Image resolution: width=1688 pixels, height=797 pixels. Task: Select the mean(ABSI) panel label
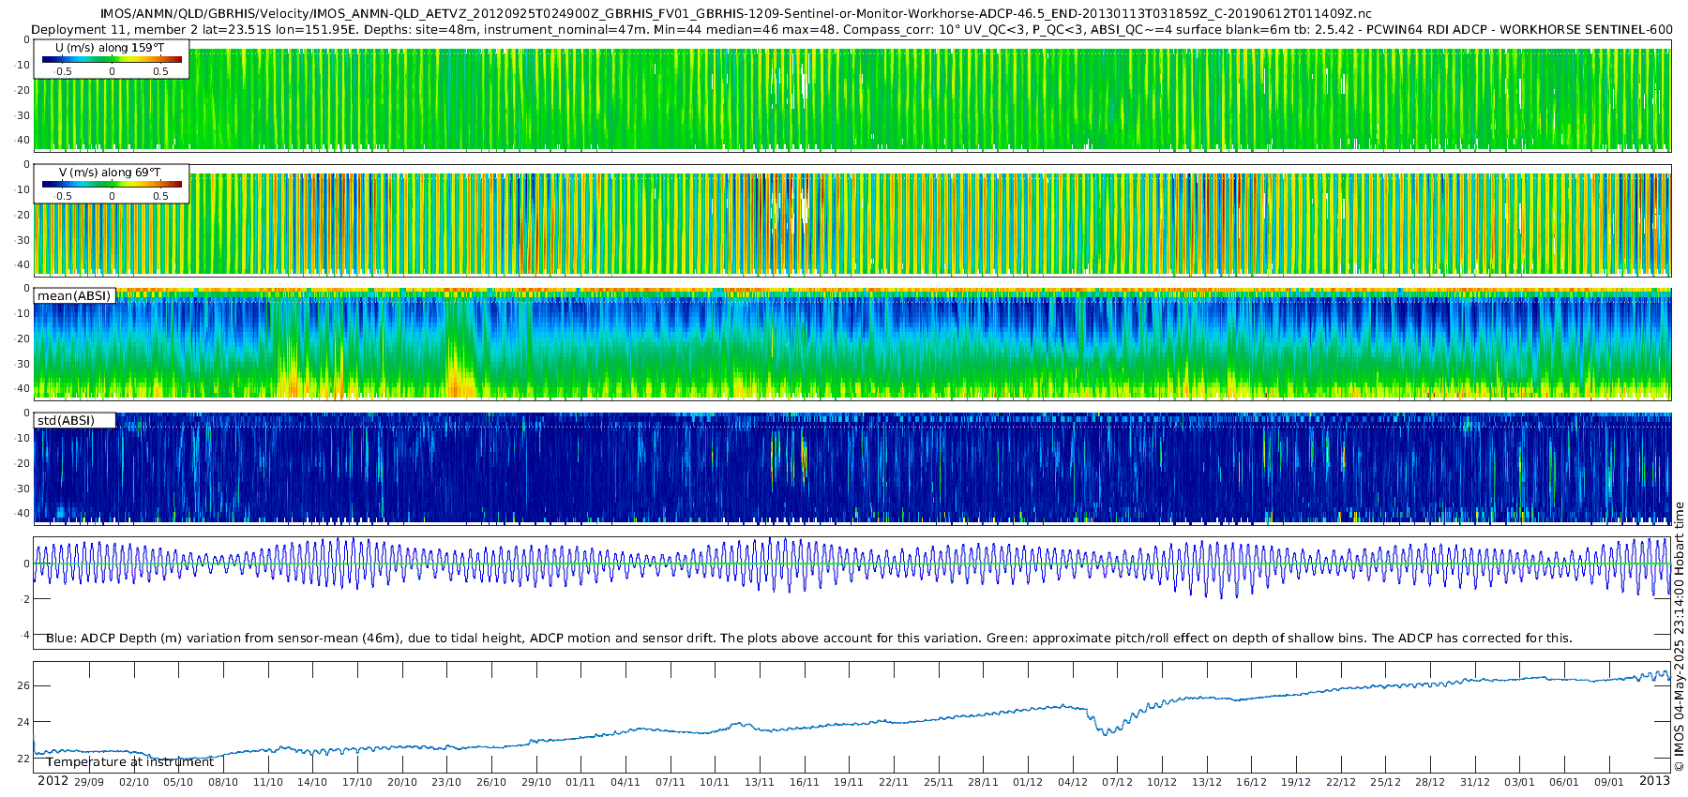(74, 295)
